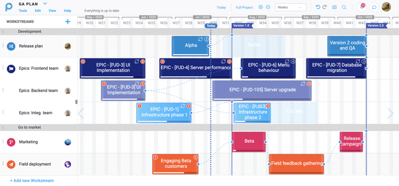
Task: Open the Tools menu
Action: coord(23,11)
